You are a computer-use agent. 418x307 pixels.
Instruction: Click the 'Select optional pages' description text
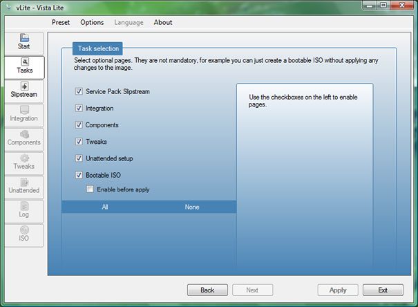226,64
